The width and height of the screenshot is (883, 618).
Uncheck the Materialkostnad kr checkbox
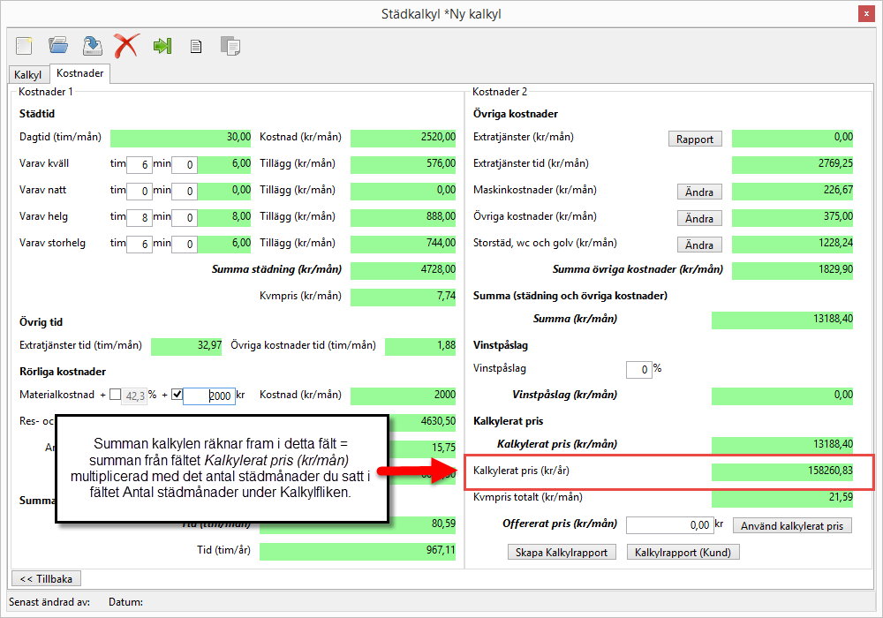pyautogui.click(x=177, y=395)
